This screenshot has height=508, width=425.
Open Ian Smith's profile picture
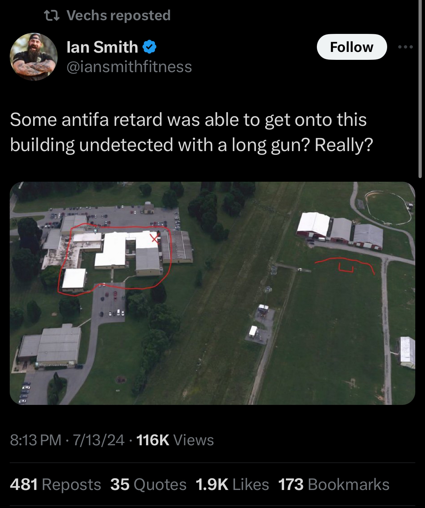click(x=34, y=56)
